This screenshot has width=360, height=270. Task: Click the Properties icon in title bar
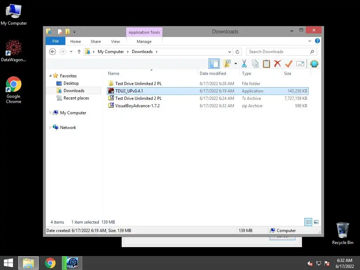[x=60, y=31]
